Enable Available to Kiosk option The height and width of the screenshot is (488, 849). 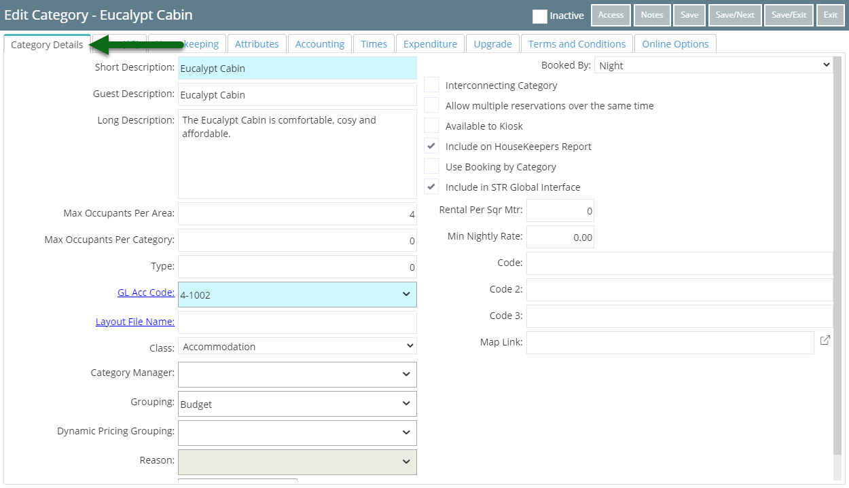click(431, 126)
